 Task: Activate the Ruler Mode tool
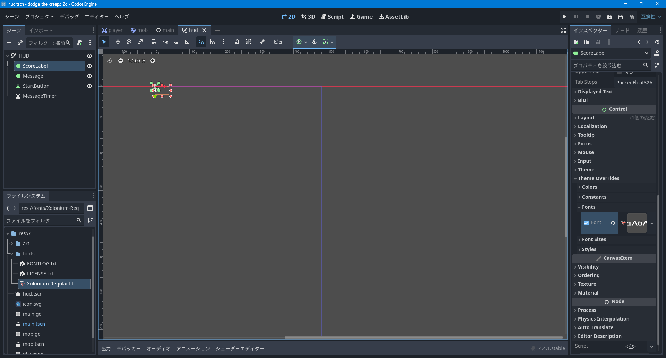pos(187,42)
